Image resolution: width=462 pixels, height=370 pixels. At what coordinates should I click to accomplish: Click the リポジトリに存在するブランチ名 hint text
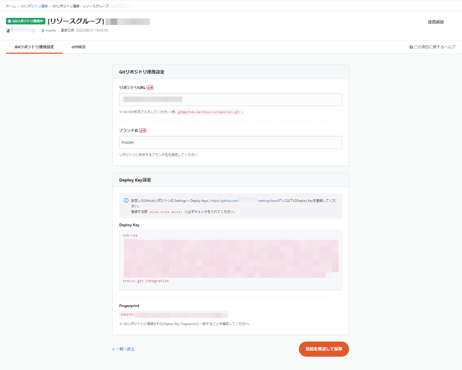coord(158,155)
